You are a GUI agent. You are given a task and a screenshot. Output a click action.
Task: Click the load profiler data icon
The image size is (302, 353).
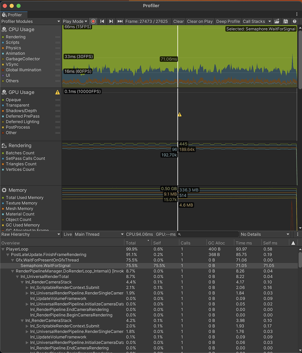277,21
